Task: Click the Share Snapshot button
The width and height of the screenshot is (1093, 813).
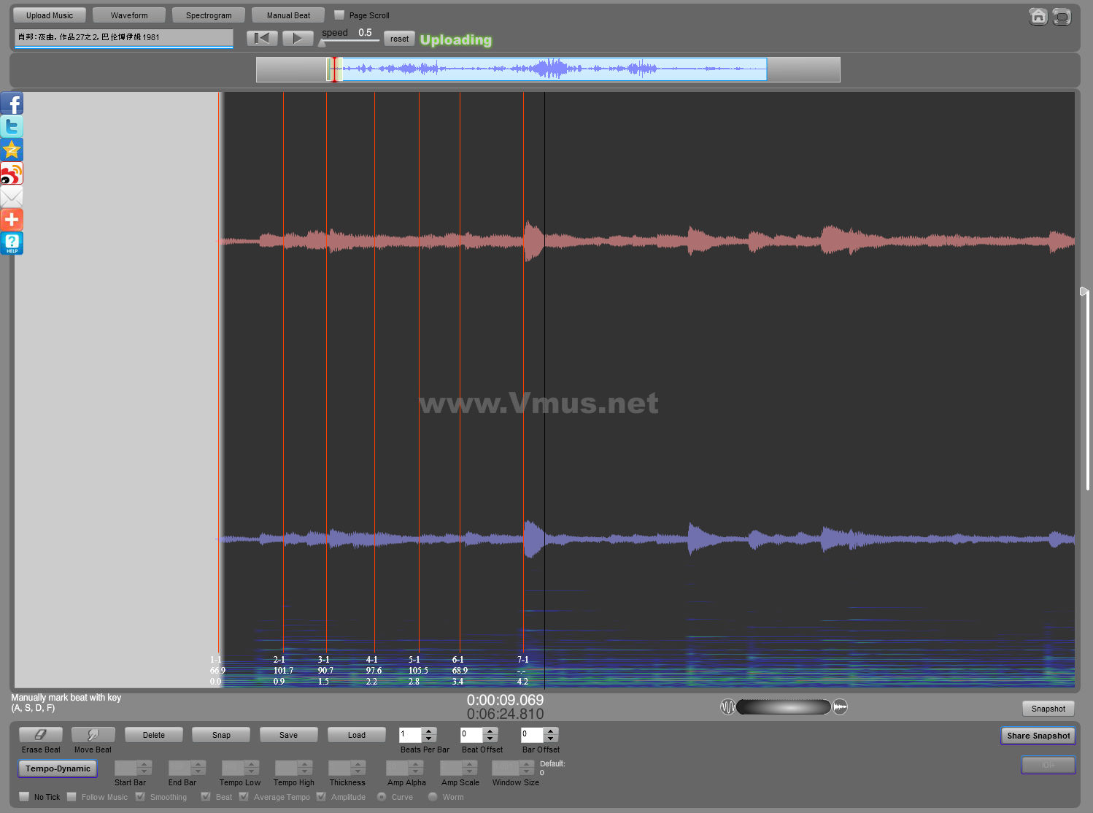Action: point(1038,736)
